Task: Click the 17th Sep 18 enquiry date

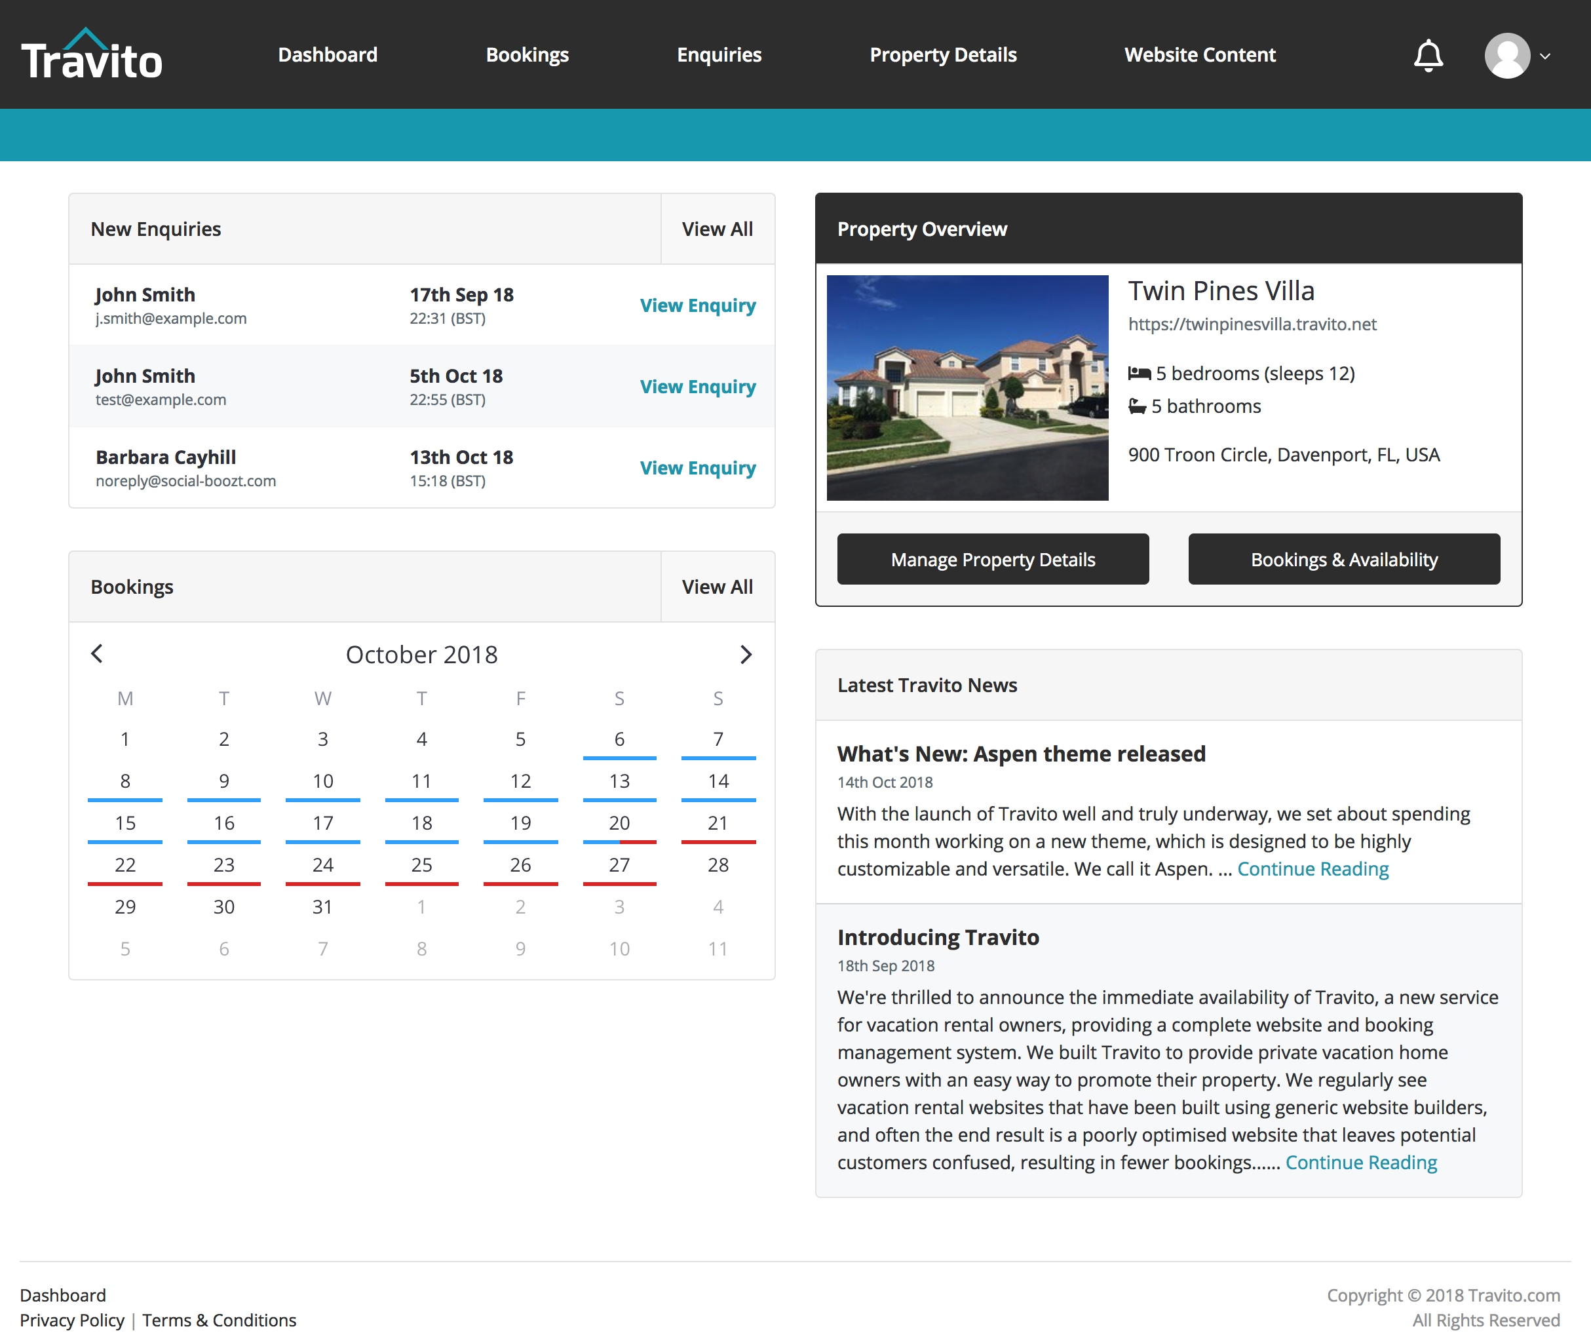Action: 461,295
